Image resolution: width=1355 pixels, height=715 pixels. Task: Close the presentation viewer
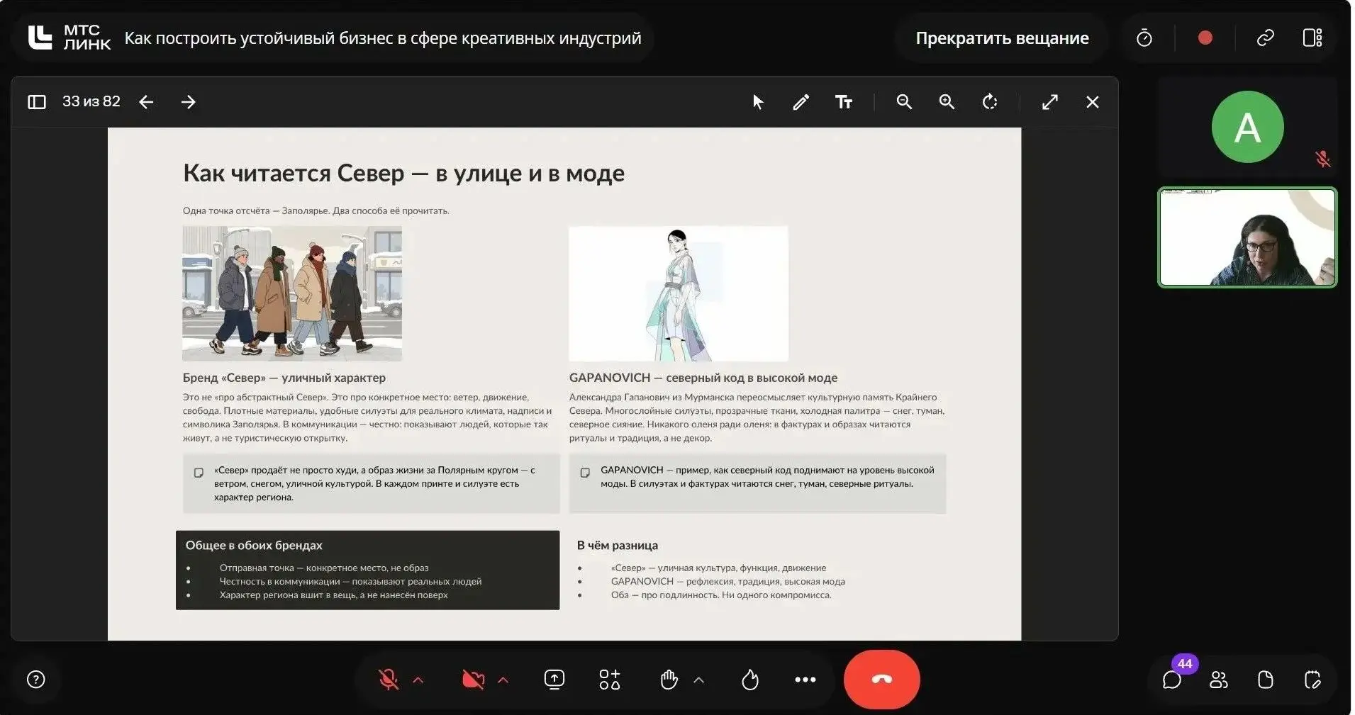point(1093,102)
